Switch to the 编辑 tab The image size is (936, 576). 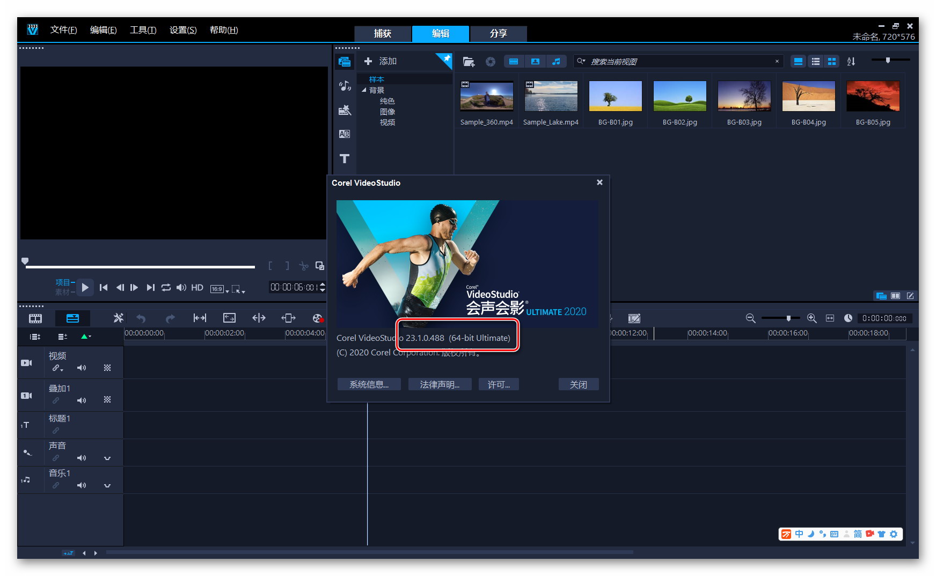[441, 33]
